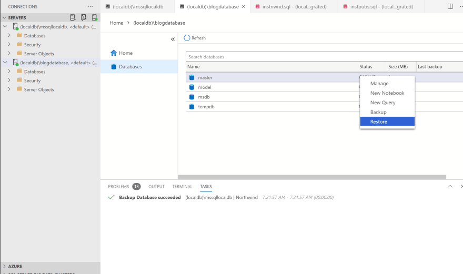Focus the Search databases field
463x274 pixels.
(x=324, y=57)
